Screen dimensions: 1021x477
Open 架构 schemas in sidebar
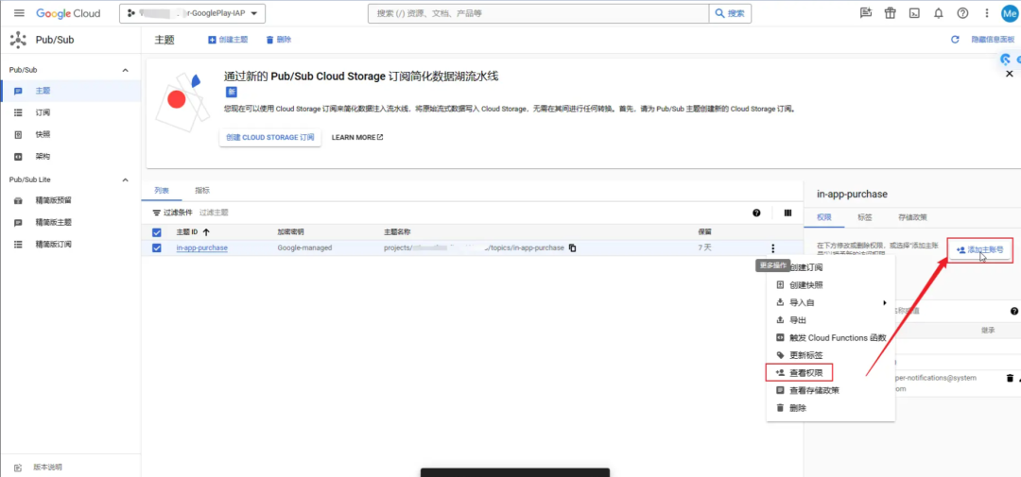pyautogui.click(x=70, y=156)
